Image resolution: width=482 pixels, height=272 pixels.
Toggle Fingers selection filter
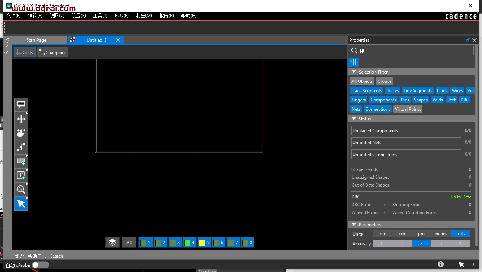pyautogui.click(x=359, y=100)
